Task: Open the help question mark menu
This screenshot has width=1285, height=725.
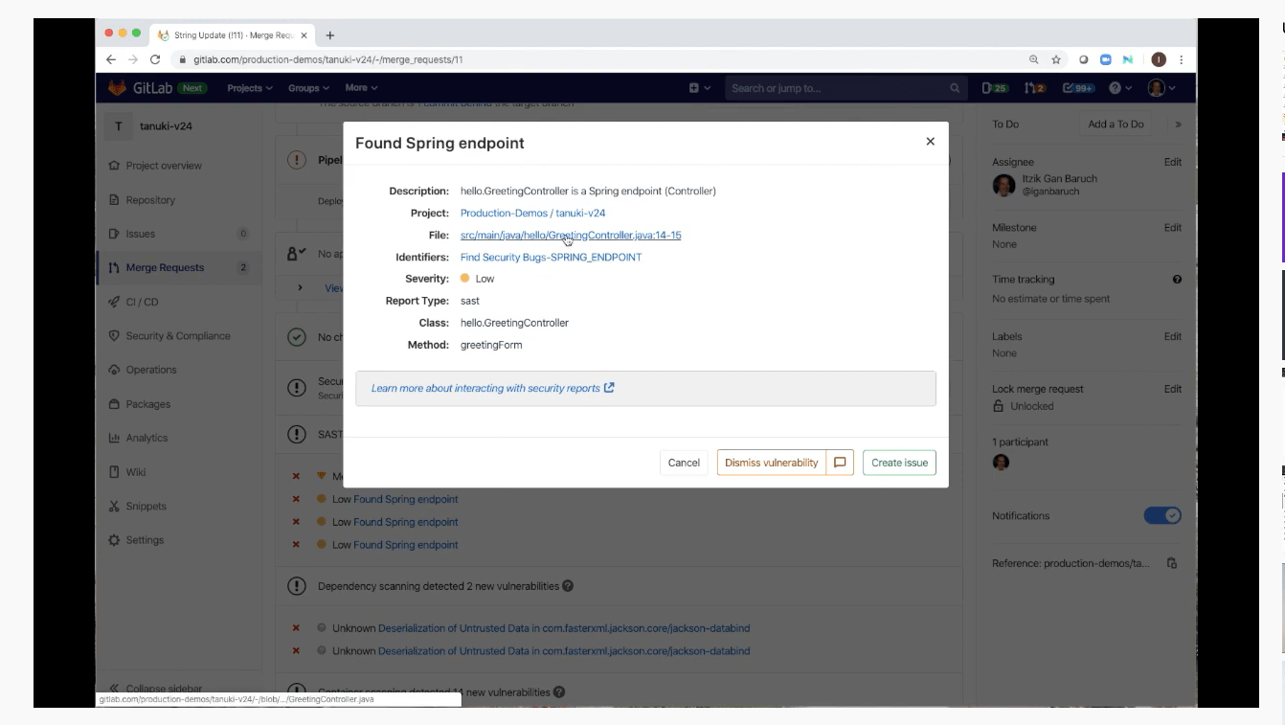Action: 1119,88
